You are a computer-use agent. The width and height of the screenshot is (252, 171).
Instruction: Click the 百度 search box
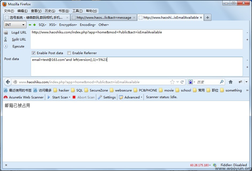coord(207,82)
